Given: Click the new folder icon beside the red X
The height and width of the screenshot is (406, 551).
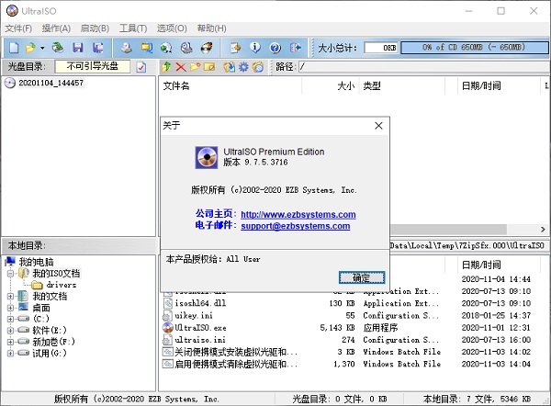Looking at the screenshot, I should 196,67.
